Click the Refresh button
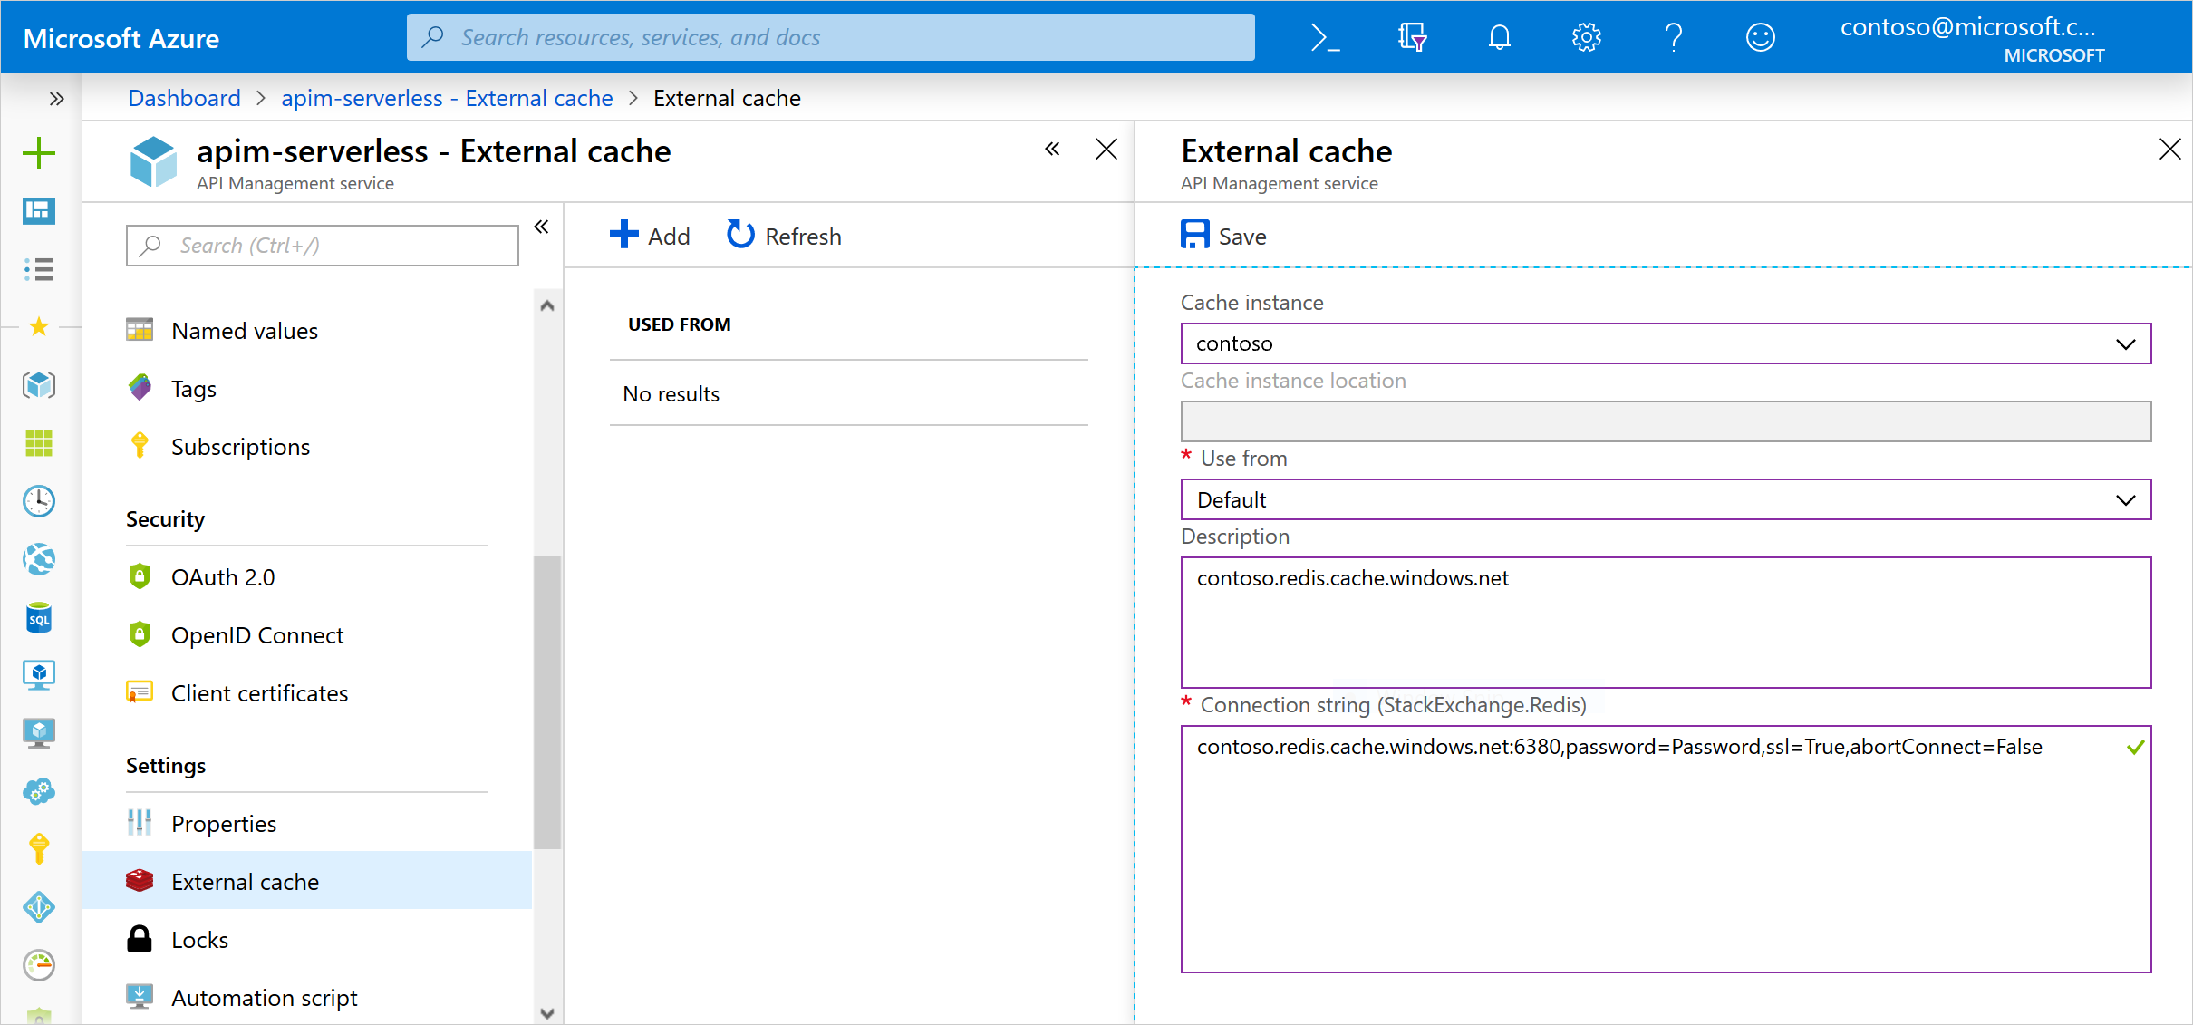The image size is (2193, 1025). [783, 235]
